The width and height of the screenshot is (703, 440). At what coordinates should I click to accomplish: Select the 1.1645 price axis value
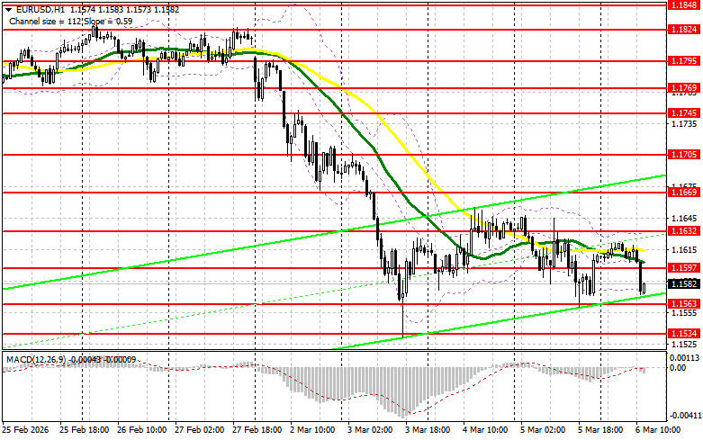(683, 219)
